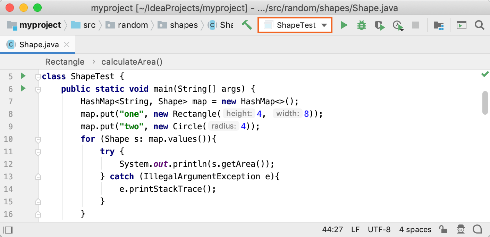
Task: Collapse the for loop at line 10
Action: (38, 139)
